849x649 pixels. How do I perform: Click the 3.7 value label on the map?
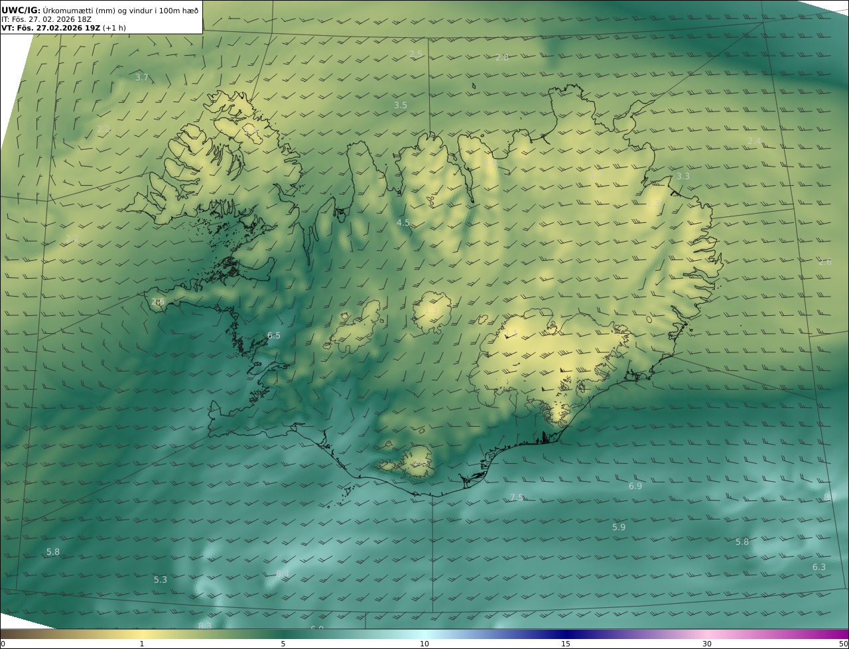(142, 78)
